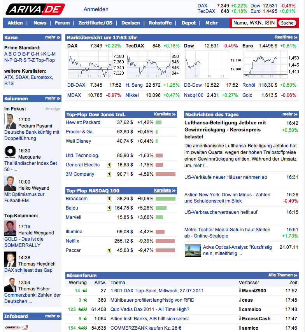Click the Suche button

[287, 23]
